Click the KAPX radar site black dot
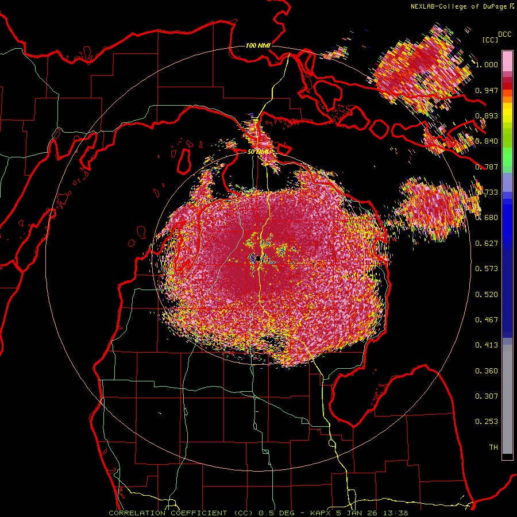This screenshot has width=517, height=517. (258, 259)
